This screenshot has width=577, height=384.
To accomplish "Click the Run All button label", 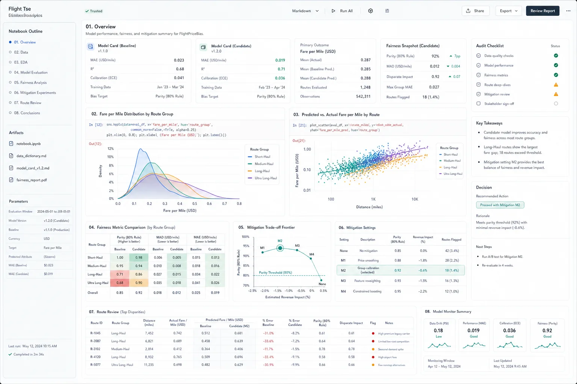I will click(x=346, y=11).
